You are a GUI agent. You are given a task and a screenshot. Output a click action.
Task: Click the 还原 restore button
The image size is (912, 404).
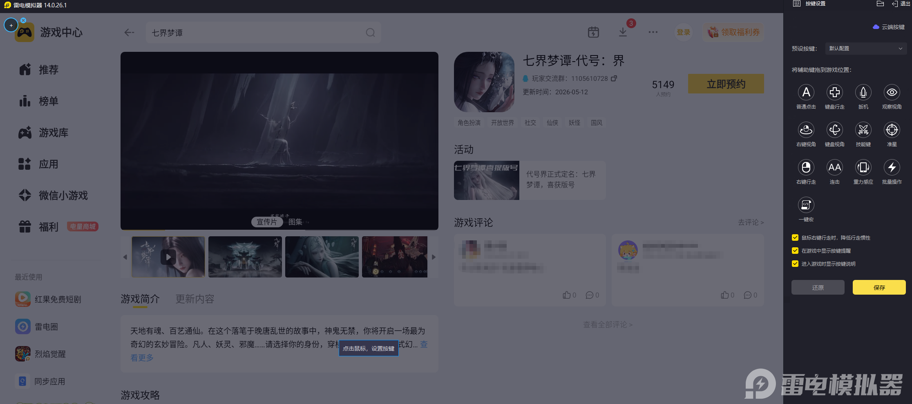818,287
